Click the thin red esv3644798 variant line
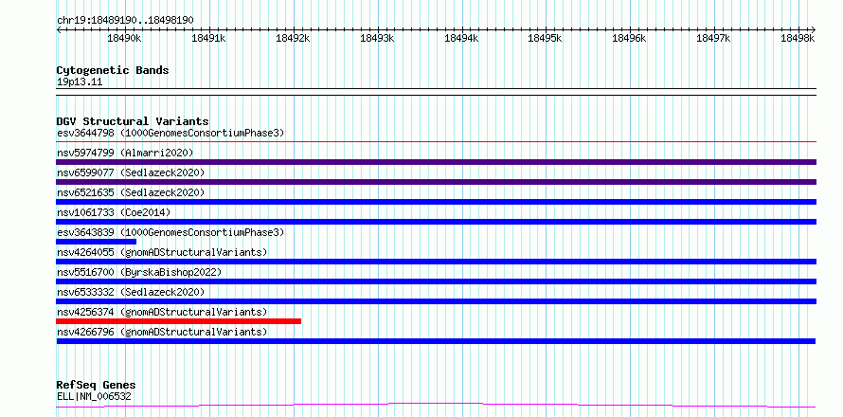The width and height of the screenshot is (843, 417). (x=436, y=142)
